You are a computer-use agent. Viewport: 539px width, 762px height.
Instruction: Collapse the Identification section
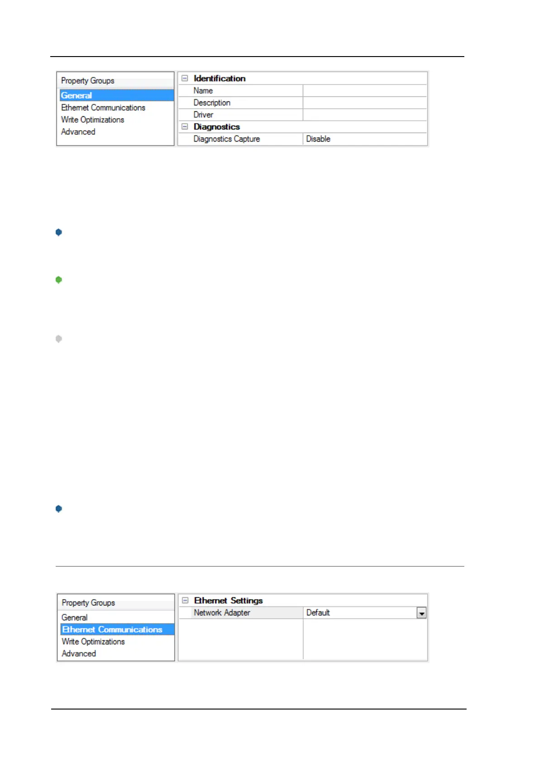click(185, 78)
